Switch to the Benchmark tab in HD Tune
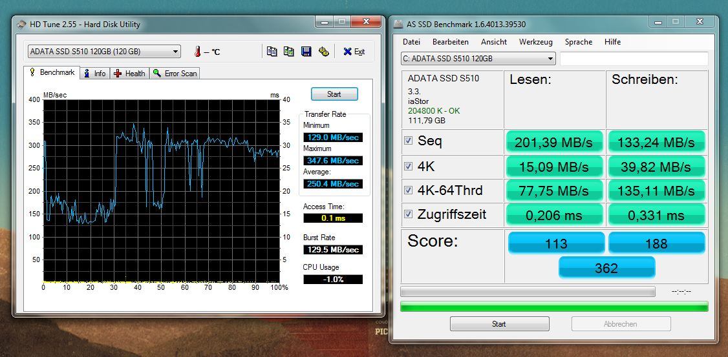 (52, 73)
